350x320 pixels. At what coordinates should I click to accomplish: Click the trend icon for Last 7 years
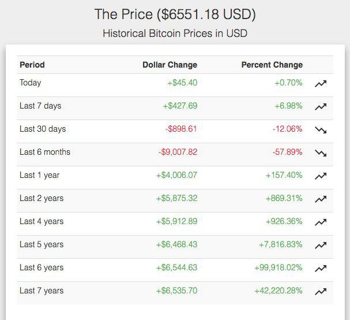(x=321, y=292)
